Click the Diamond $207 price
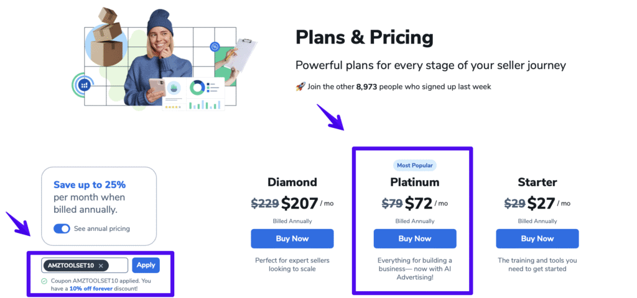Screen dimensions: 637x298 pos(300,202)
